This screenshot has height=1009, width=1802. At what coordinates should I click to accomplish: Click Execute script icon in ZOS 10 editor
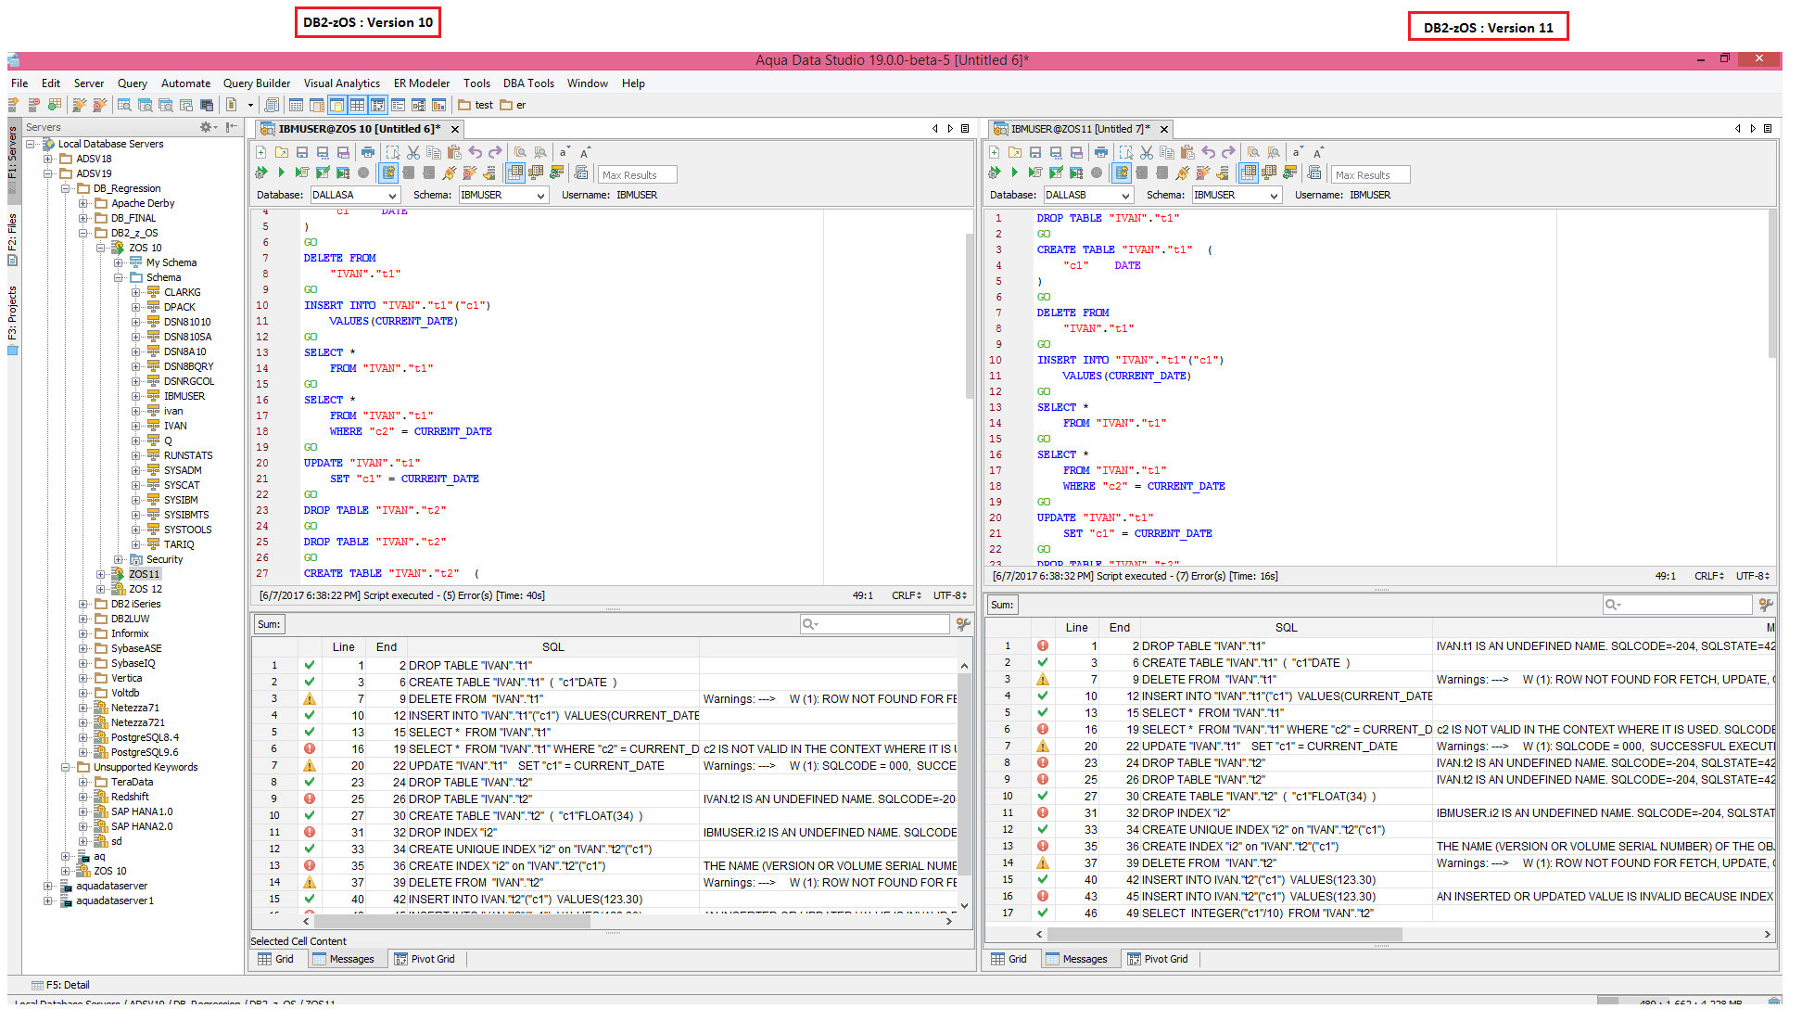[x=261, y=172]
